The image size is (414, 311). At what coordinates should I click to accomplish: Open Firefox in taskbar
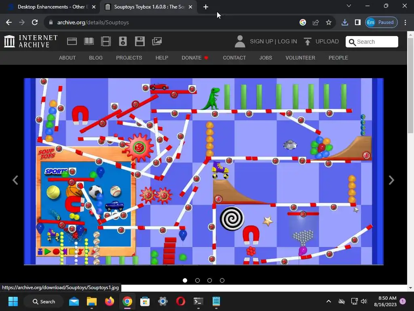tap(109, 301)
